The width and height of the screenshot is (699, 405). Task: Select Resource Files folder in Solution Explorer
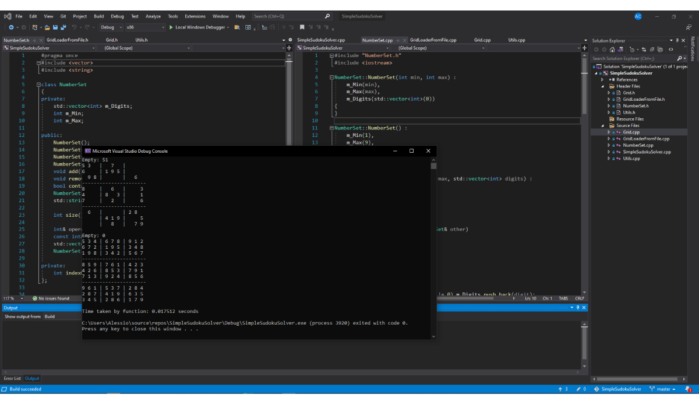coord(629,119)
